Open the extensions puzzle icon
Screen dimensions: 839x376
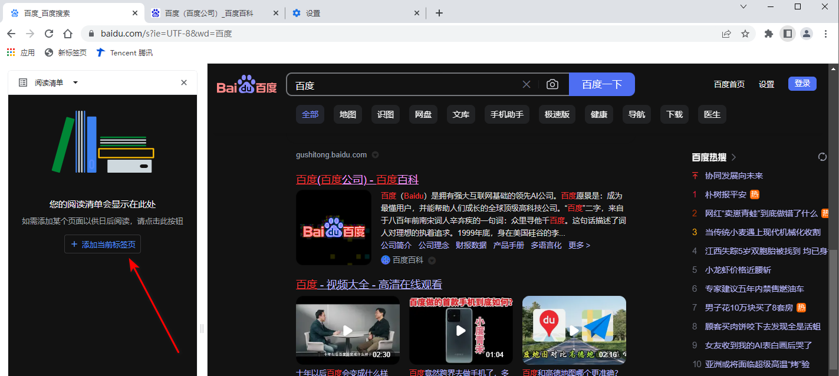[768, 34]
